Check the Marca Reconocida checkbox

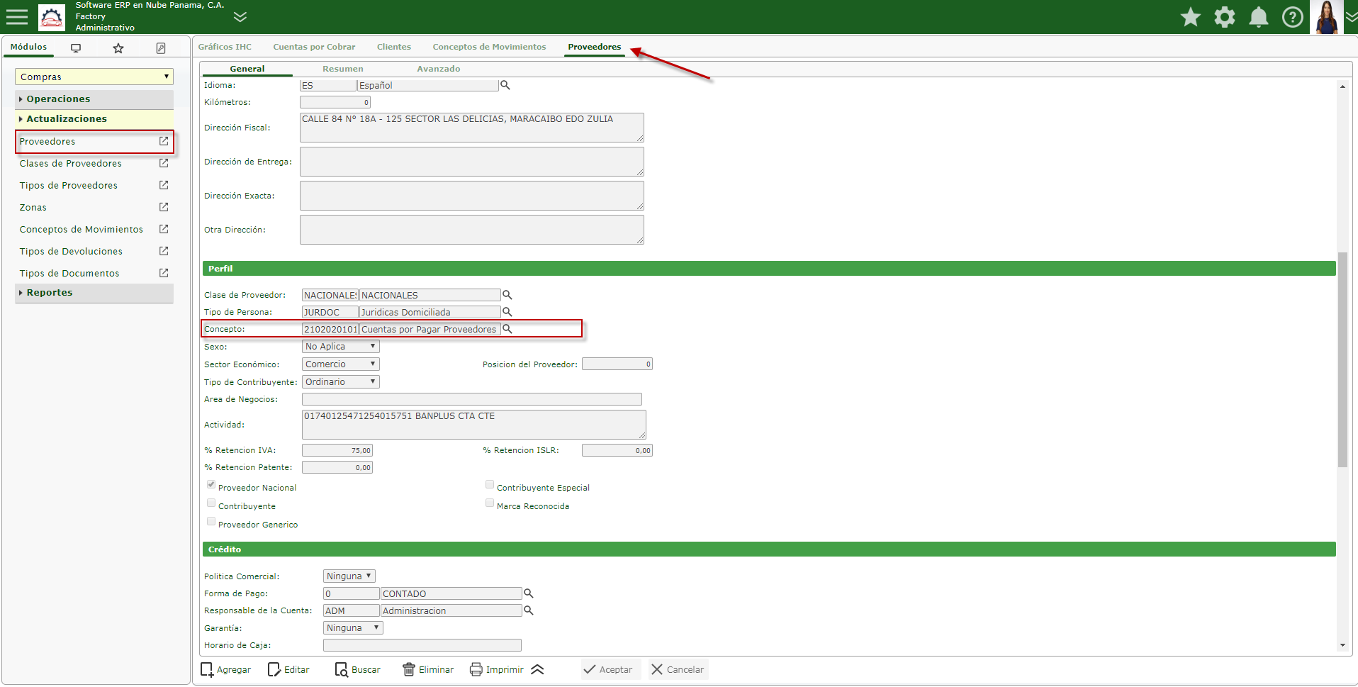pos(490,503)
